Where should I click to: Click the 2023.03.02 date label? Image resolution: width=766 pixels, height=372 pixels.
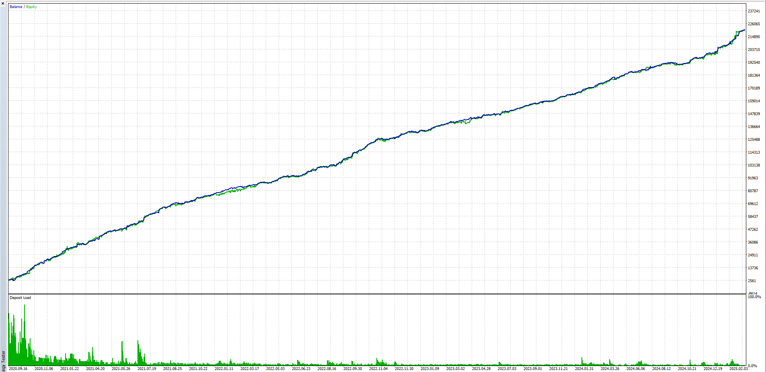pyautogui.click(x=456, y=369)
